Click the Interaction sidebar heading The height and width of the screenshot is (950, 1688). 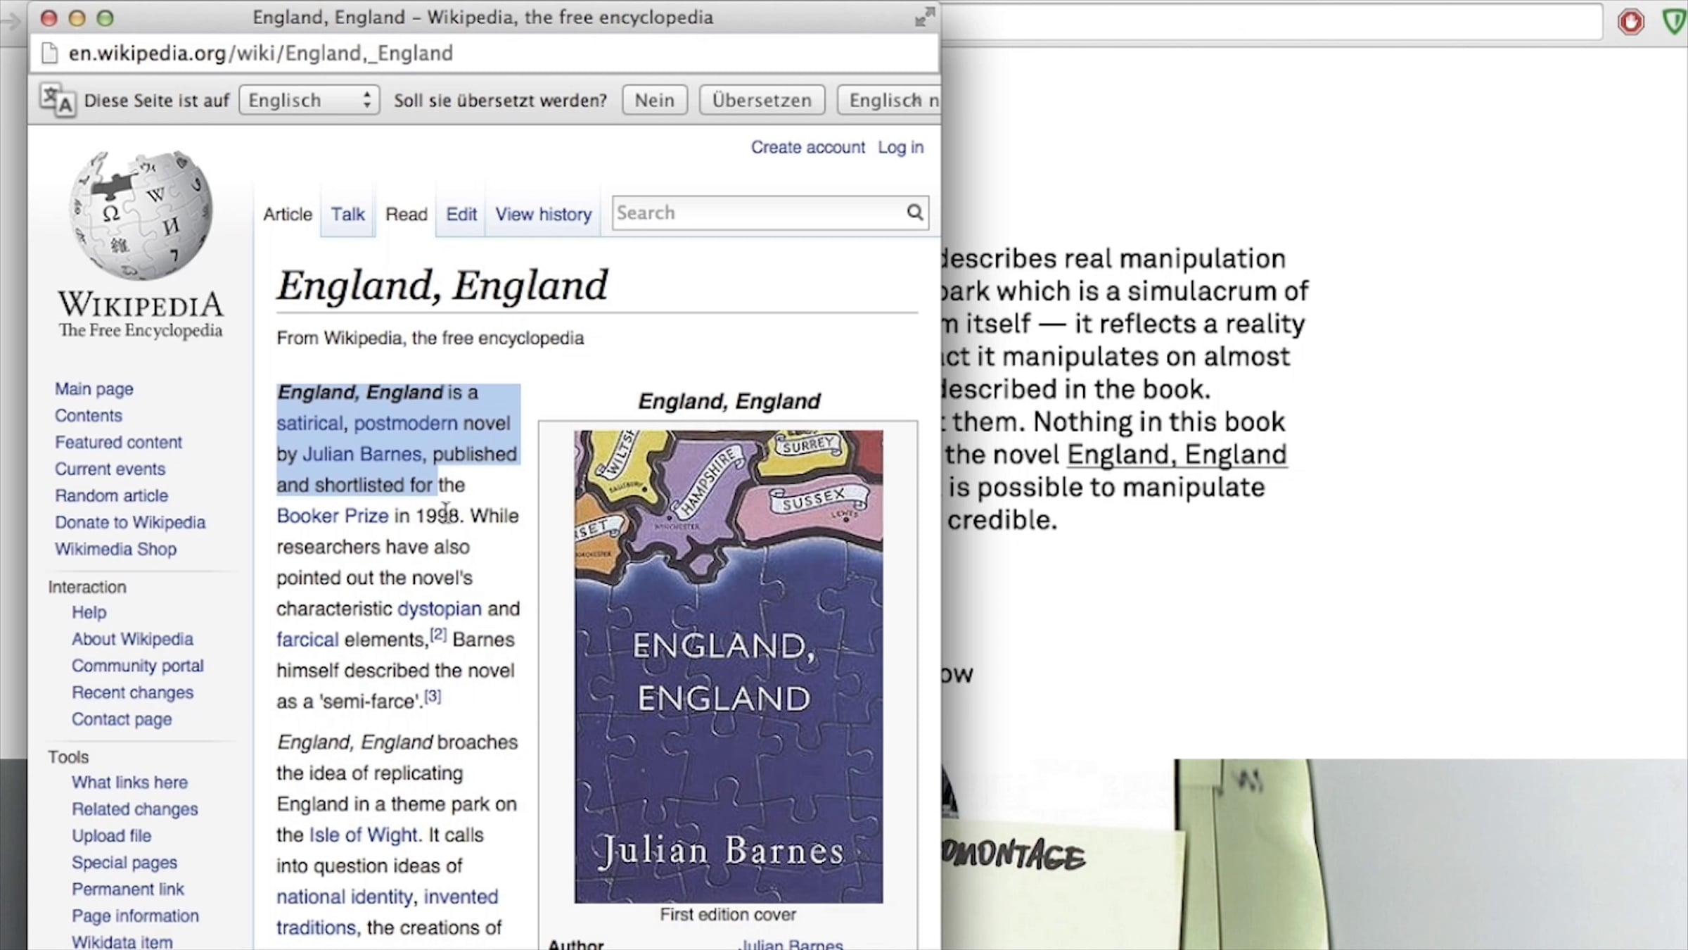(87, 588)
